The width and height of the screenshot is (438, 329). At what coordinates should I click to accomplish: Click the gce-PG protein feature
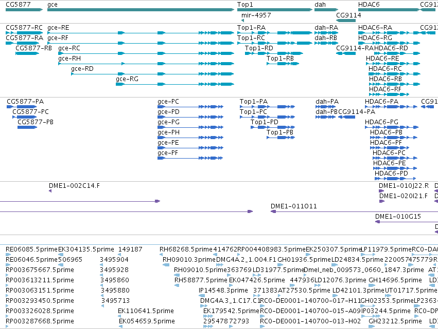point(190,127)
